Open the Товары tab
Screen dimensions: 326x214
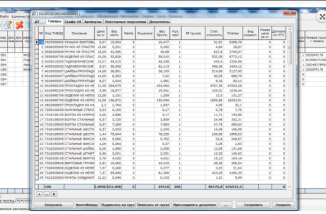tap(54, 22)
